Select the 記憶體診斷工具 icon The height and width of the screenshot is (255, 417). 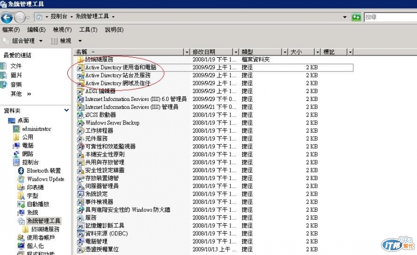pos(80,226)
